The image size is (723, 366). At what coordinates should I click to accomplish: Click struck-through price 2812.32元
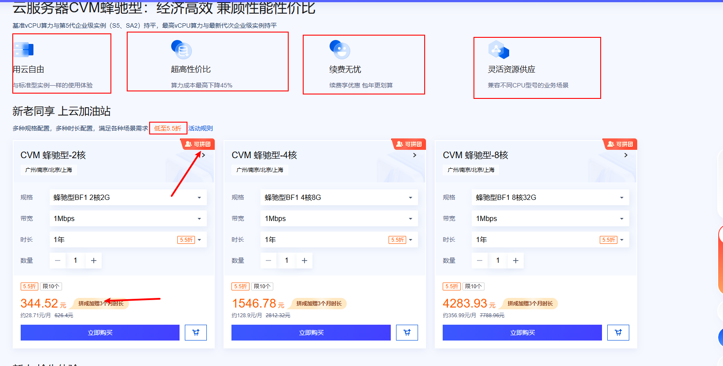(x=278, y=315)
